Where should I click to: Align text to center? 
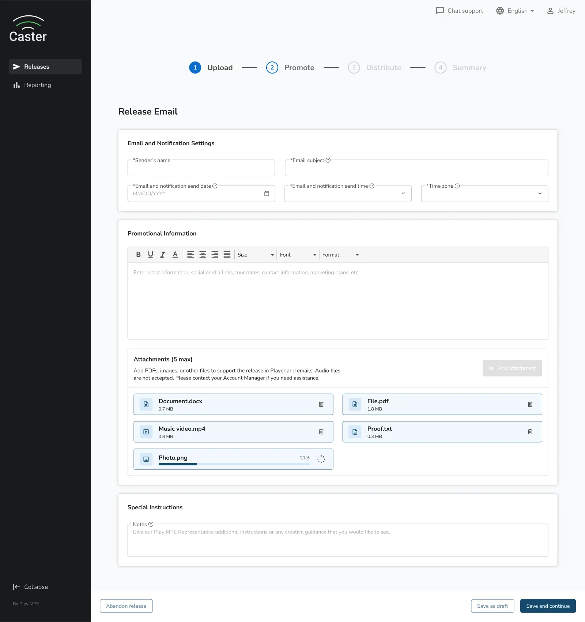[203, 255]
